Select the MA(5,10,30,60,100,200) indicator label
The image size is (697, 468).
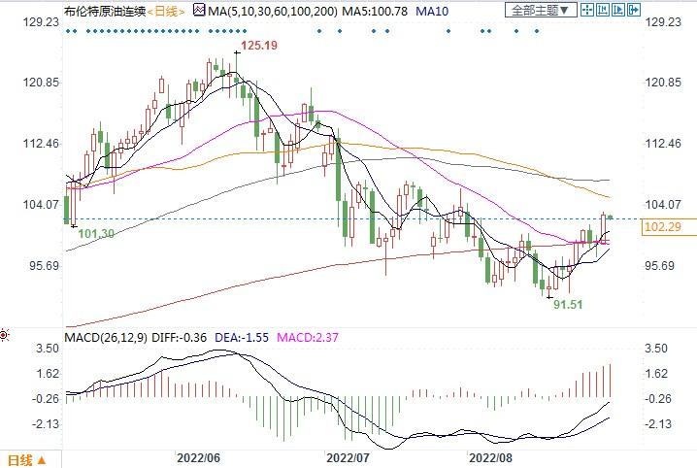pyautogui.click(x=267, y=11)
